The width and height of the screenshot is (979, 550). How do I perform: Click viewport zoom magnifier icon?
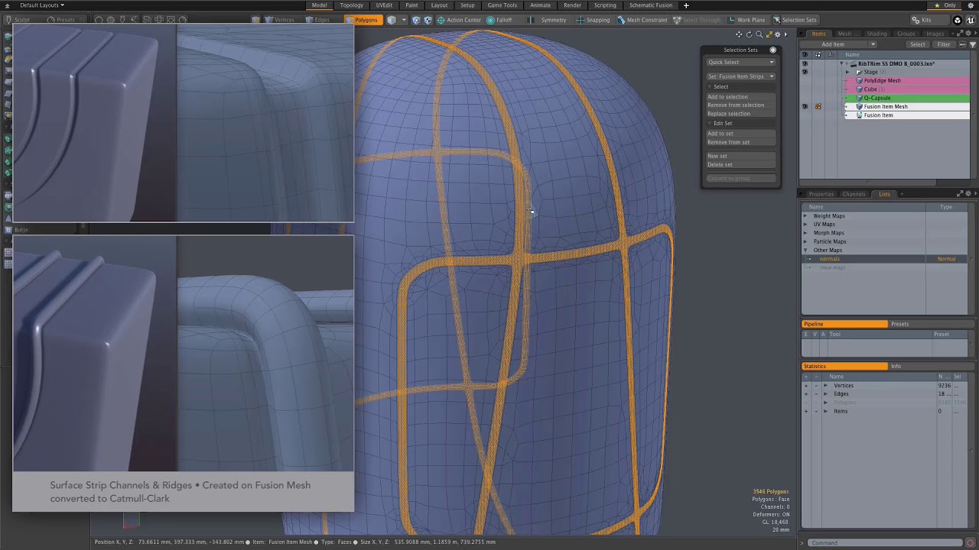(759, 34)
